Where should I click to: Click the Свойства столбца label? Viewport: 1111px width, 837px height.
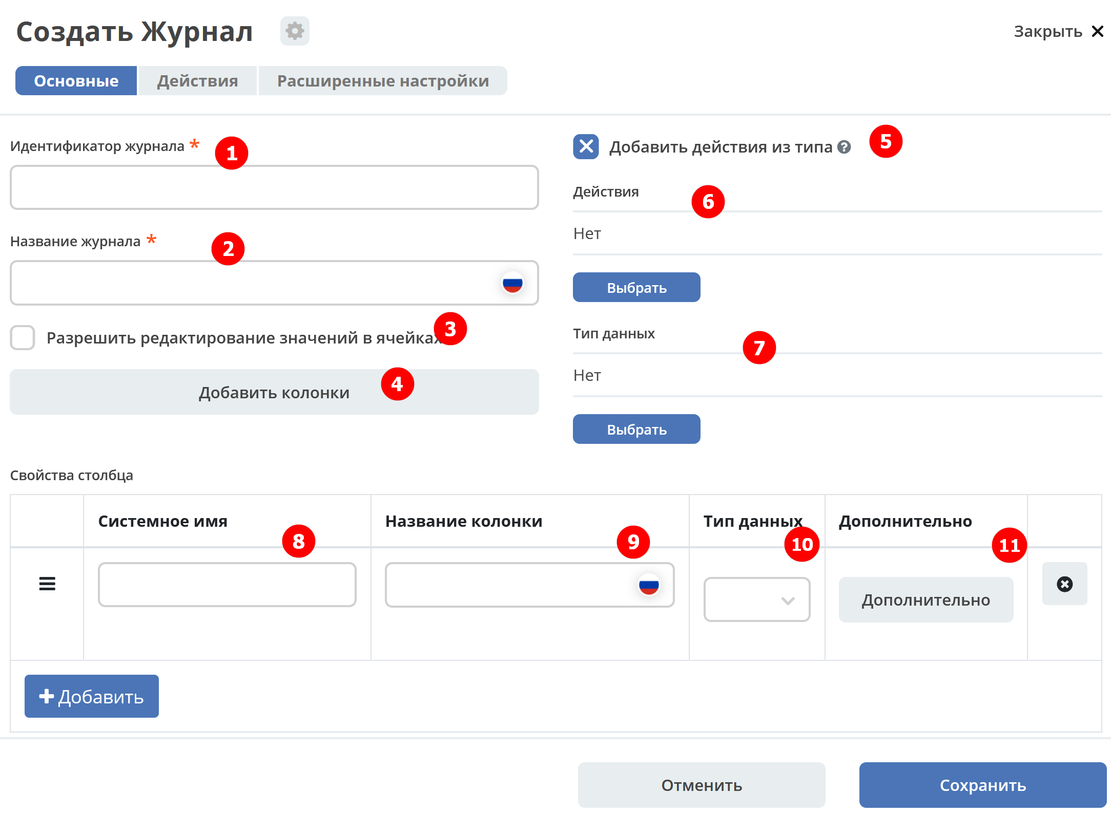[x=72, y=475]
